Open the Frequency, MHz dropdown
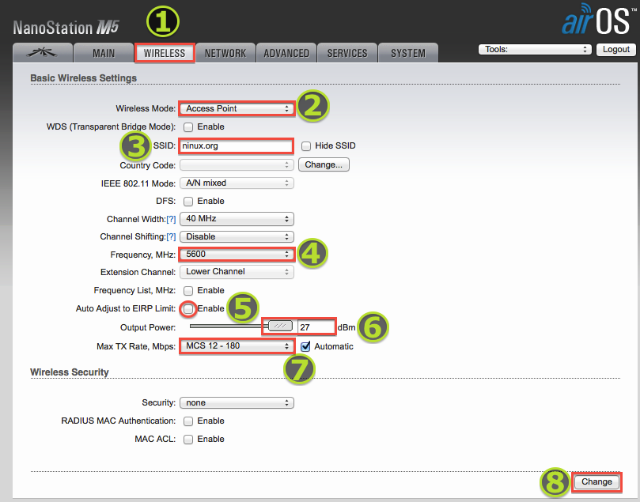 point(237,254)
